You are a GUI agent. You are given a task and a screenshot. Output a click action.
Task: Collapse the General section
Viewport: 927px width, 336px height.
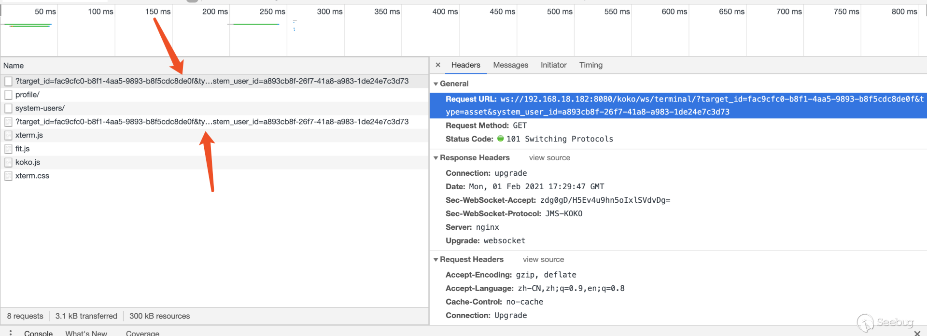pos(436,84)
